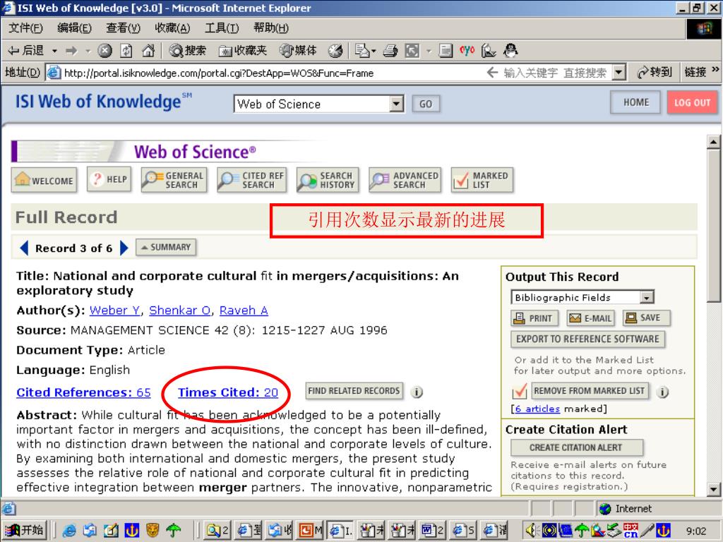Open the 工具(T) menu

(x=222, y=28)
